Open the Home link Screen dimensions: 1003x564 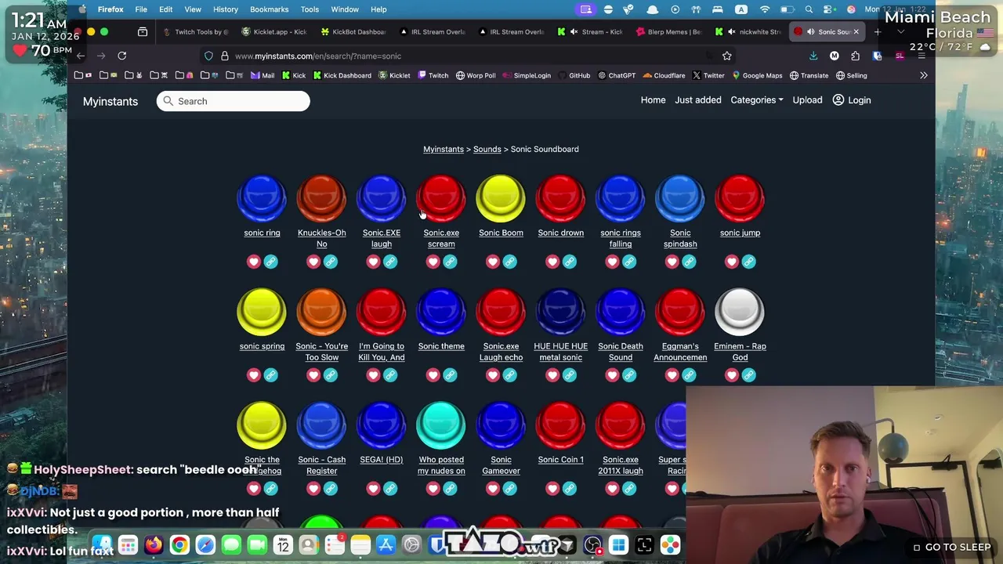pyautogui.click(x=653, y=100)
